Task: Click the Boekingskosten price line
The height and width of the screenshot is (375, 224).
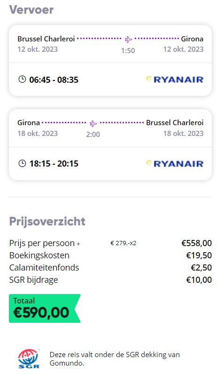Action: click(x=110, y=255)
